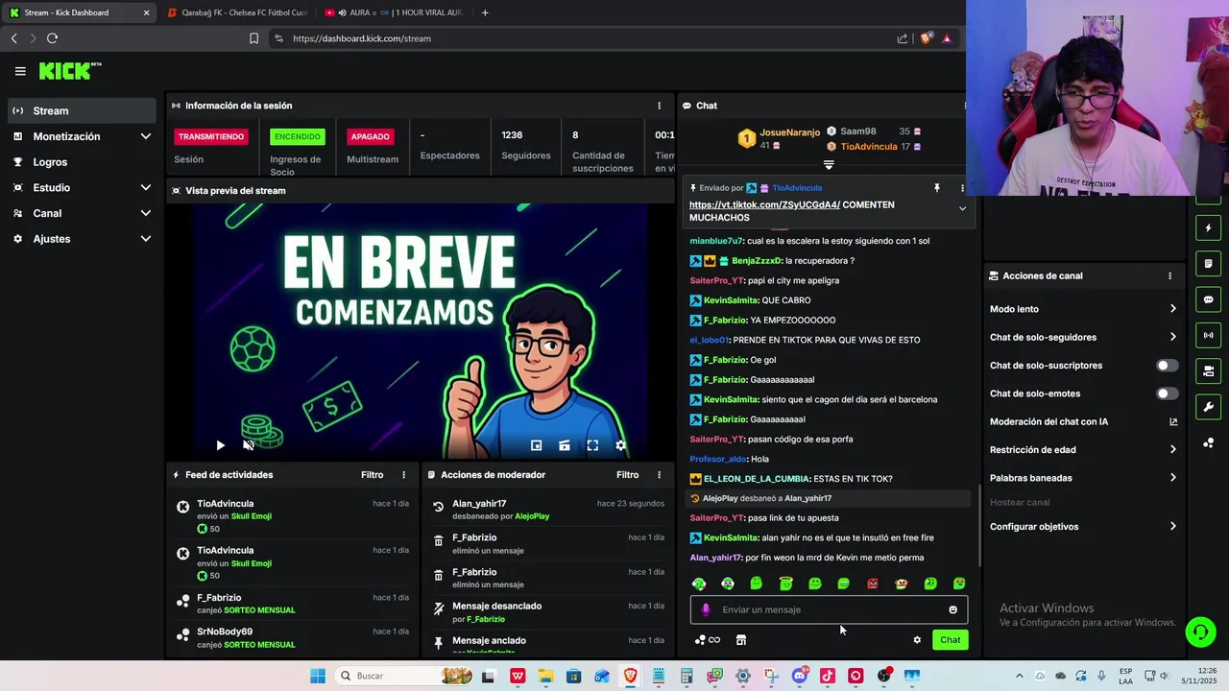
Task: Select JosueNaranjo in the chat leaderboard
Action: (x=789, y=132)
